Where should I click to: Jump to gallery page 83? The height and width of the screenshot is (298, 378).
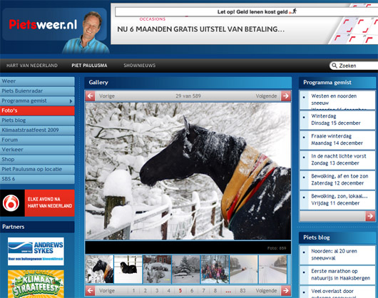(x=242, y=291)
